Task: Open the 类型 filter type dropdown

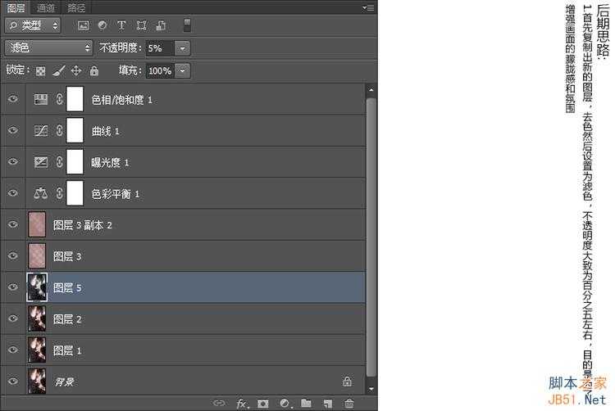Action: coord(34,26)
